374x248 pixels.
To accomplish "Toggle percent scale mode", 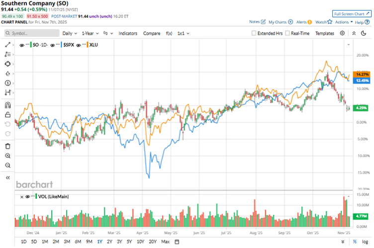I will (355, 242).
